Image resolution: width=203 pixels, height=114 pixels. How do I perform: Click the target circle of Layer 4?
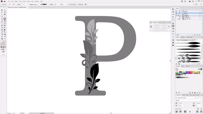(x=200, y=11)
